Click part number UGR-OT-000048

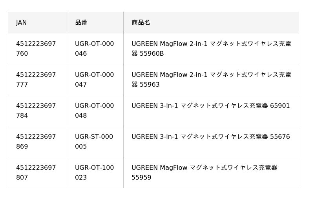(x=94, y=111)
